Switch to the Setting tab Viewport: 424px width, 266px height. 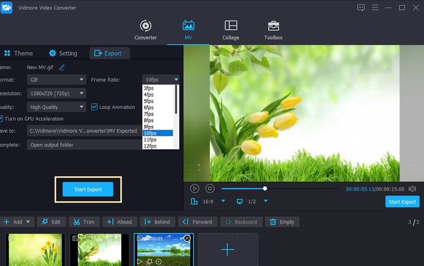(x=63, y=53)
